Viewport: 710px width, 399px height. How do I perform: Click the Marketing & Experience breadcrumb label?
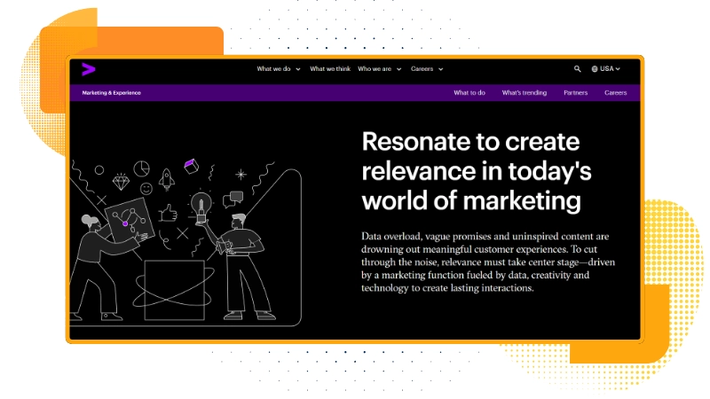(111, 93)
